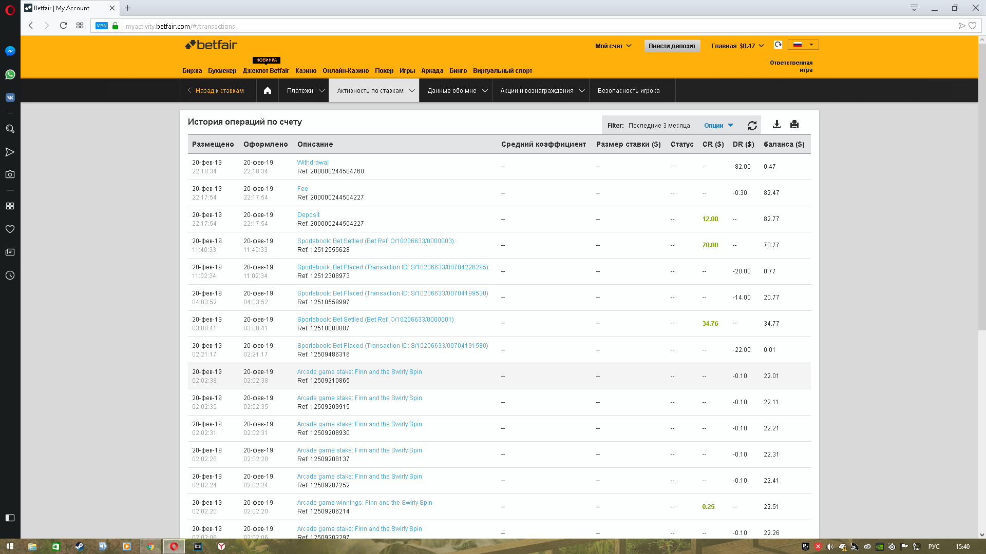
Task: Download the transaction history file
Action: point(776,124)
